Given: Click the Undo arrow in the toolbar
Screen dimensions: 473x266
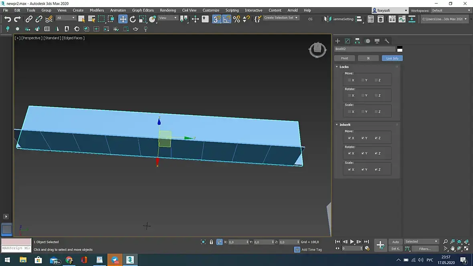Looking at the screenshot, I should point(8,19).
